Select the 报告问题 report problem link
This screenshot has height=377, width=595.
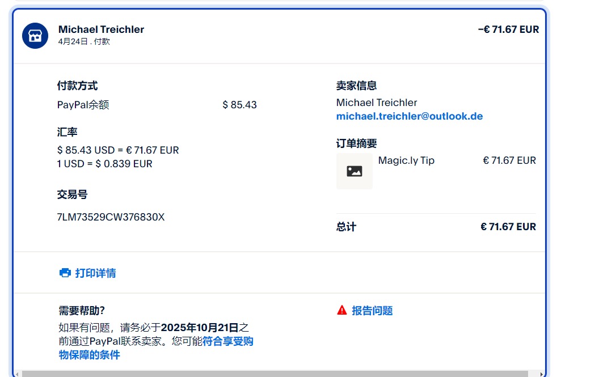pos(372,311)
